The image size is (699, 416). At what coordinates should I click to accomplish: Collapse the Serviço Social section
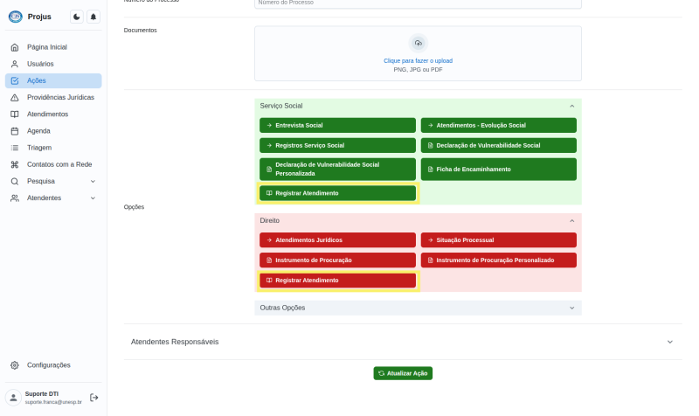click(x=572, y=106)
